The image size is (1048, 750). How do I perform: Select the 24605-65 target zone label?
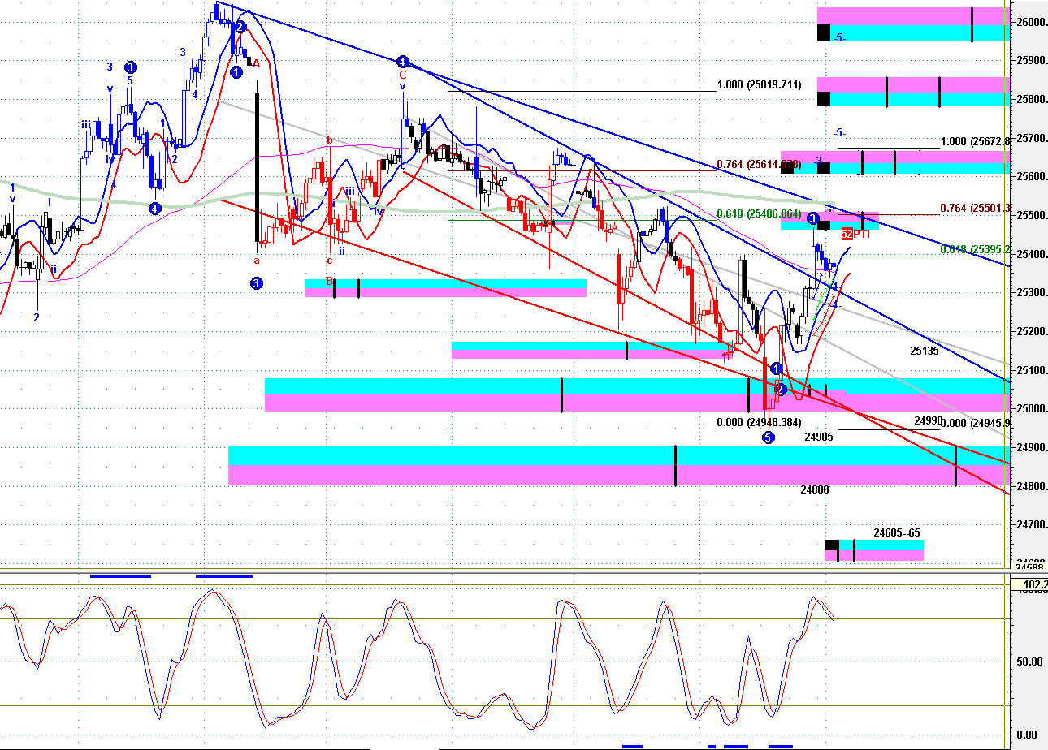click(x=898, y=533)
